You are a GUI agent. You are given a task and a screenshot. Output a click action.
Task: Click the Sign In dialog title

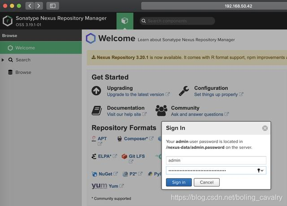point(175,128)
